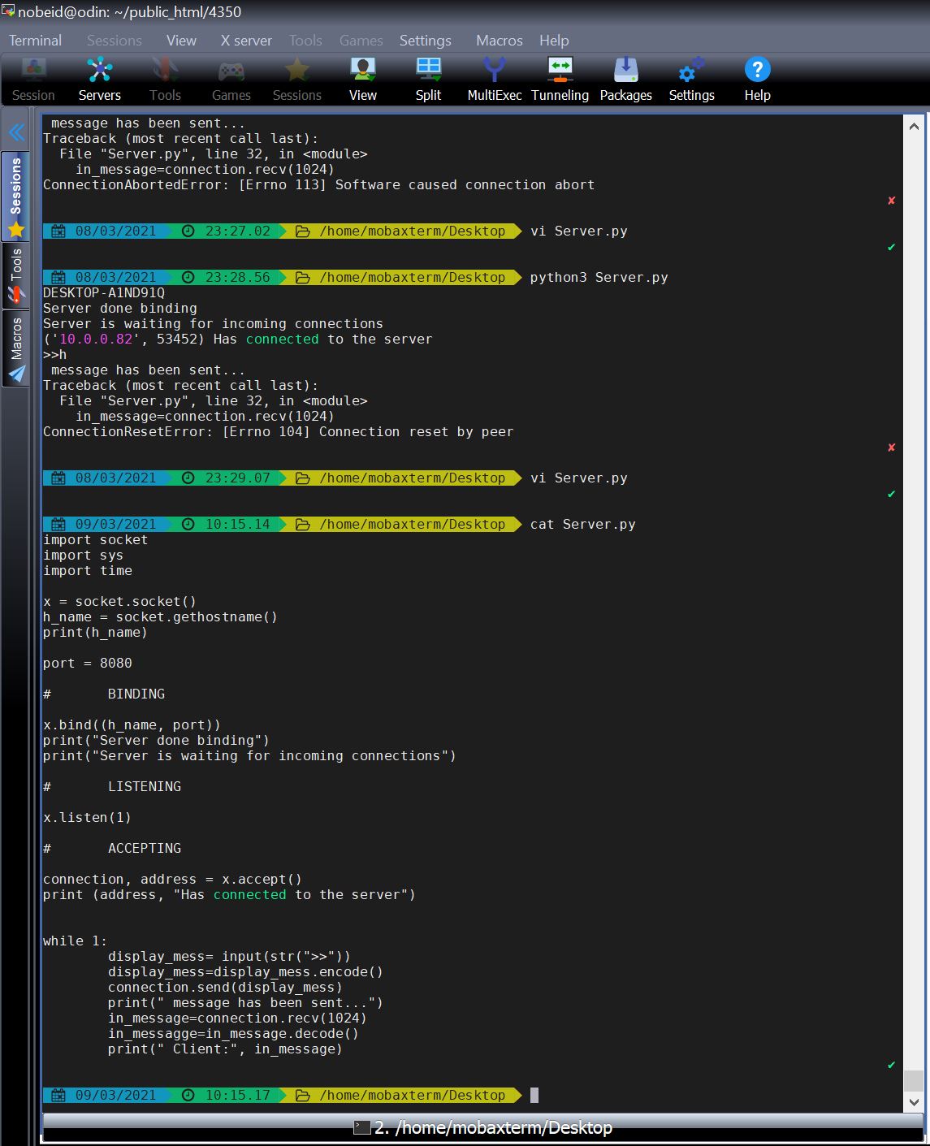Expand the Tools sidebar tab

point(15,276)
